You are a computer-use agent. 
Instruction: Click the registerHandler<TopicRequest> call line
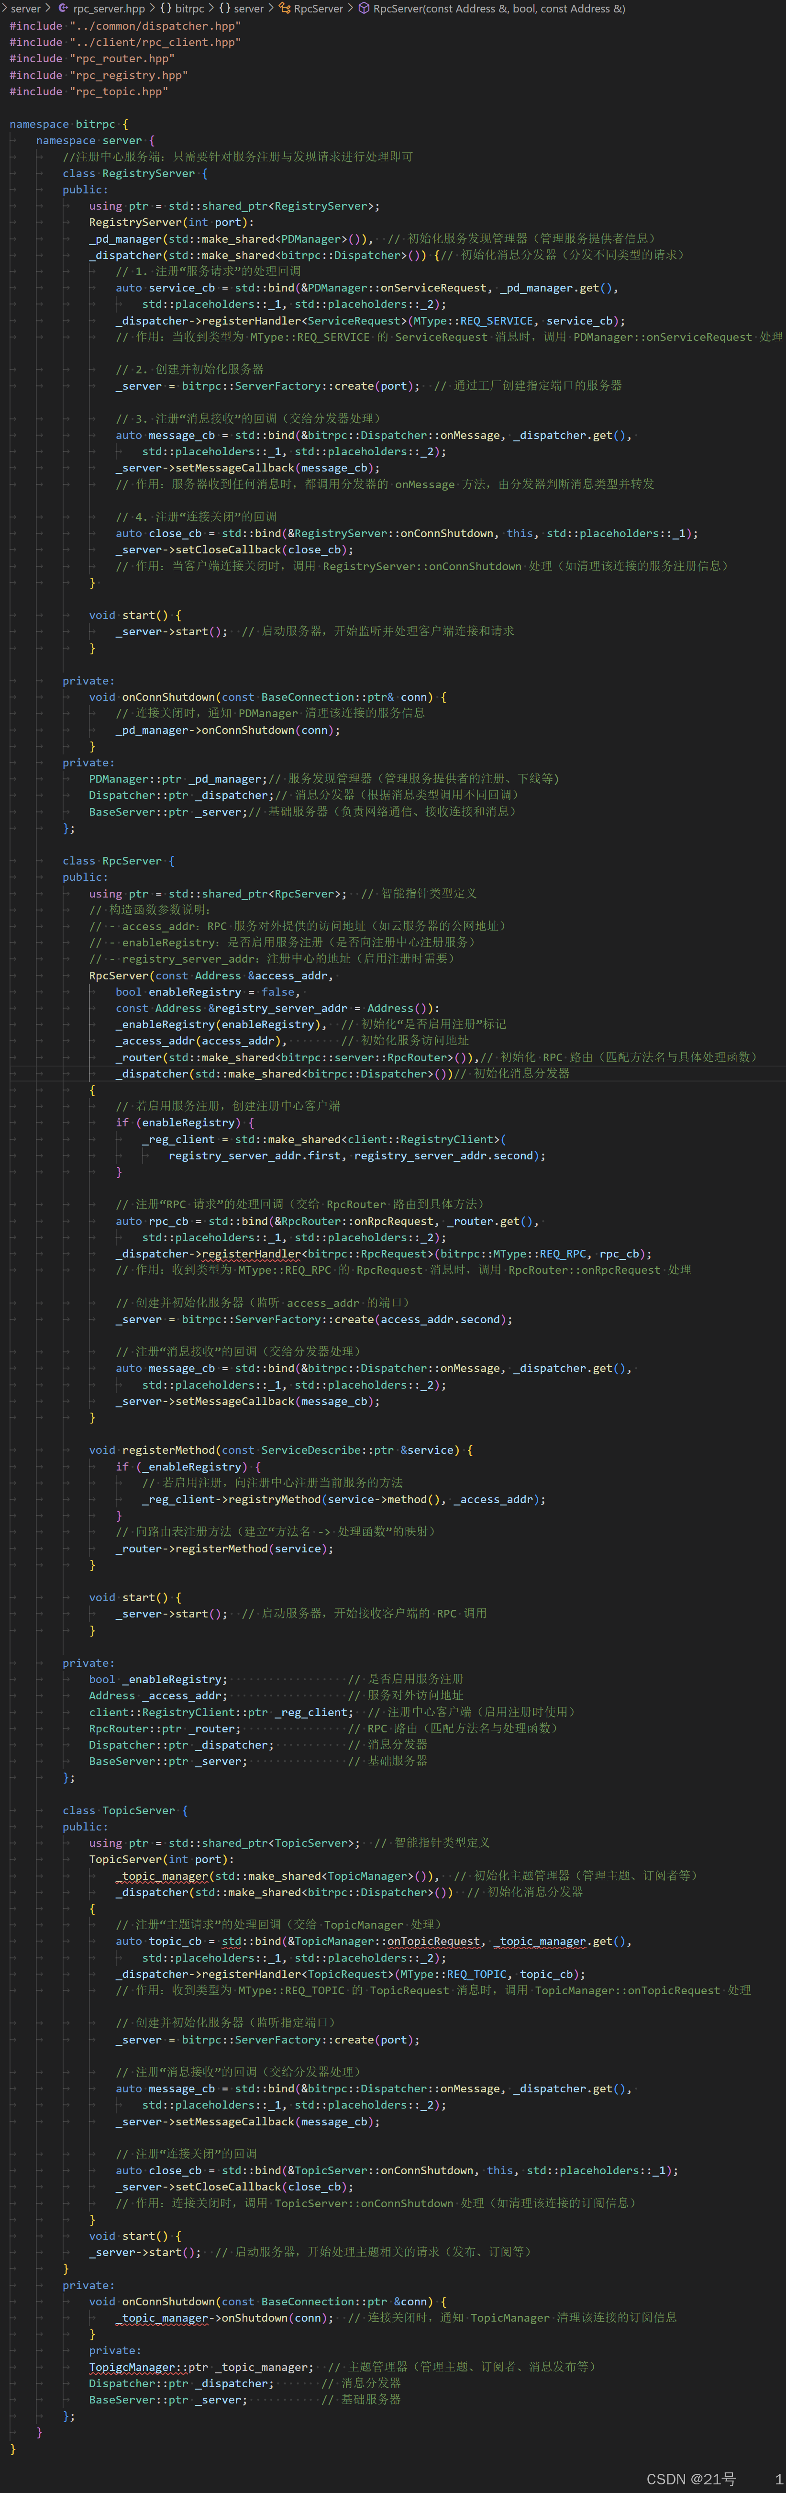pyautogui.click(x=350, y=1975)
